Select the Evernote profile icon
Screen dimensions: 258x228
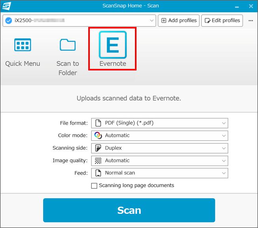point(113,45)
